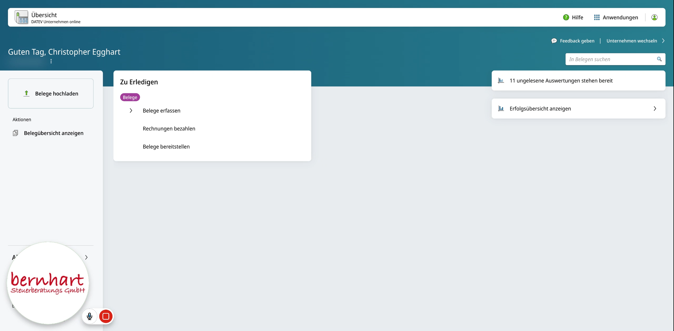Viewport: 674px width, 331px height.
Task: Click the Erfolgsübersicht anzeigen arrow chevron
Action: click(x=655, y=109)
